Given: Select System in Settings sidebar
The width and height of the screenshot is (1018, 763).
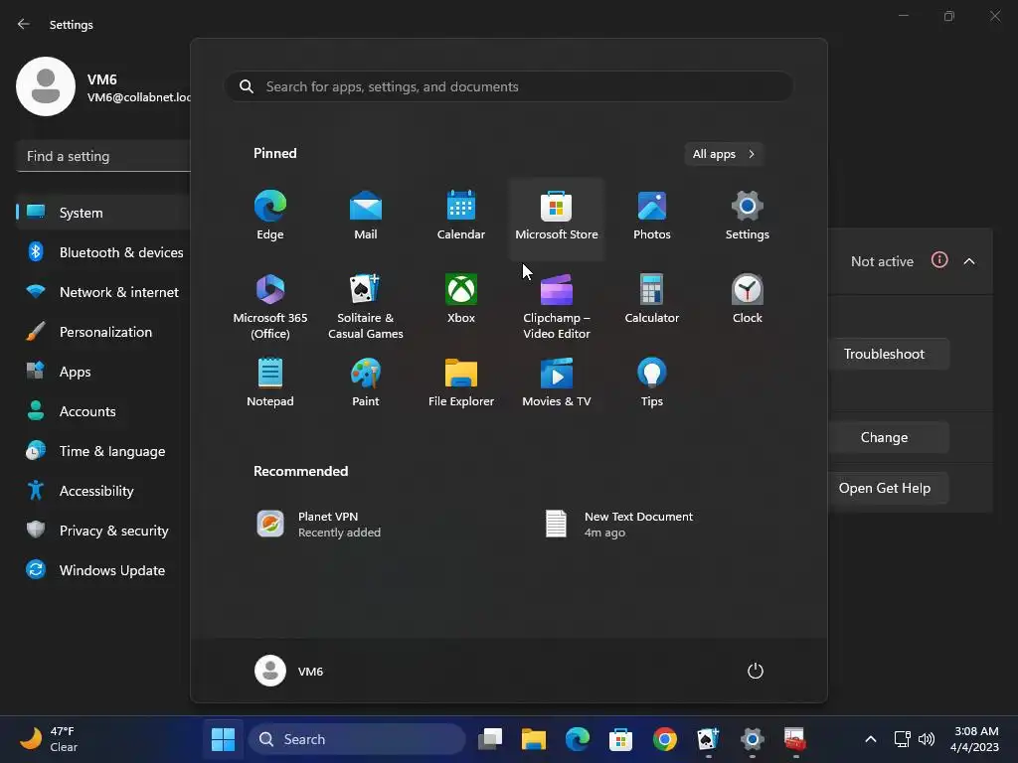Looking at the screenshot, I should tap(103, 213).
